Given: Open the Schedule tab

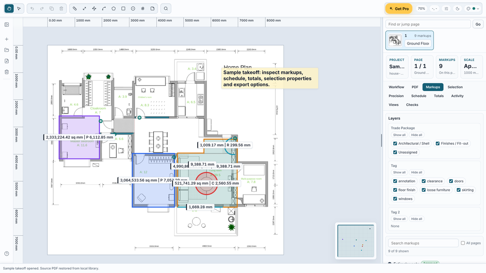Looking at the screenshot, I should coord(419,96).
